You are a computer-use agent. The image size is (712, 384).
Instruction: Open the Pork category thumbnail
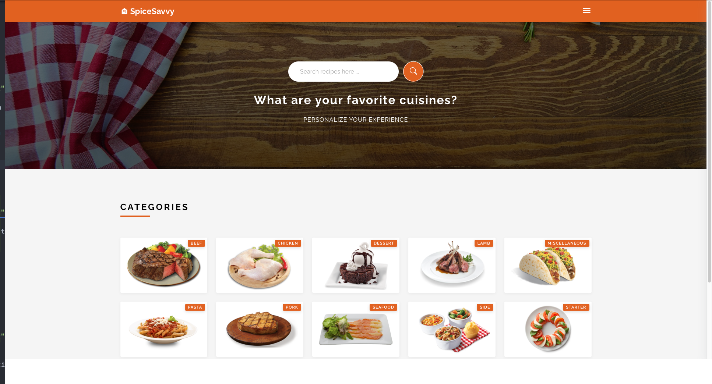tap(260, 329)
